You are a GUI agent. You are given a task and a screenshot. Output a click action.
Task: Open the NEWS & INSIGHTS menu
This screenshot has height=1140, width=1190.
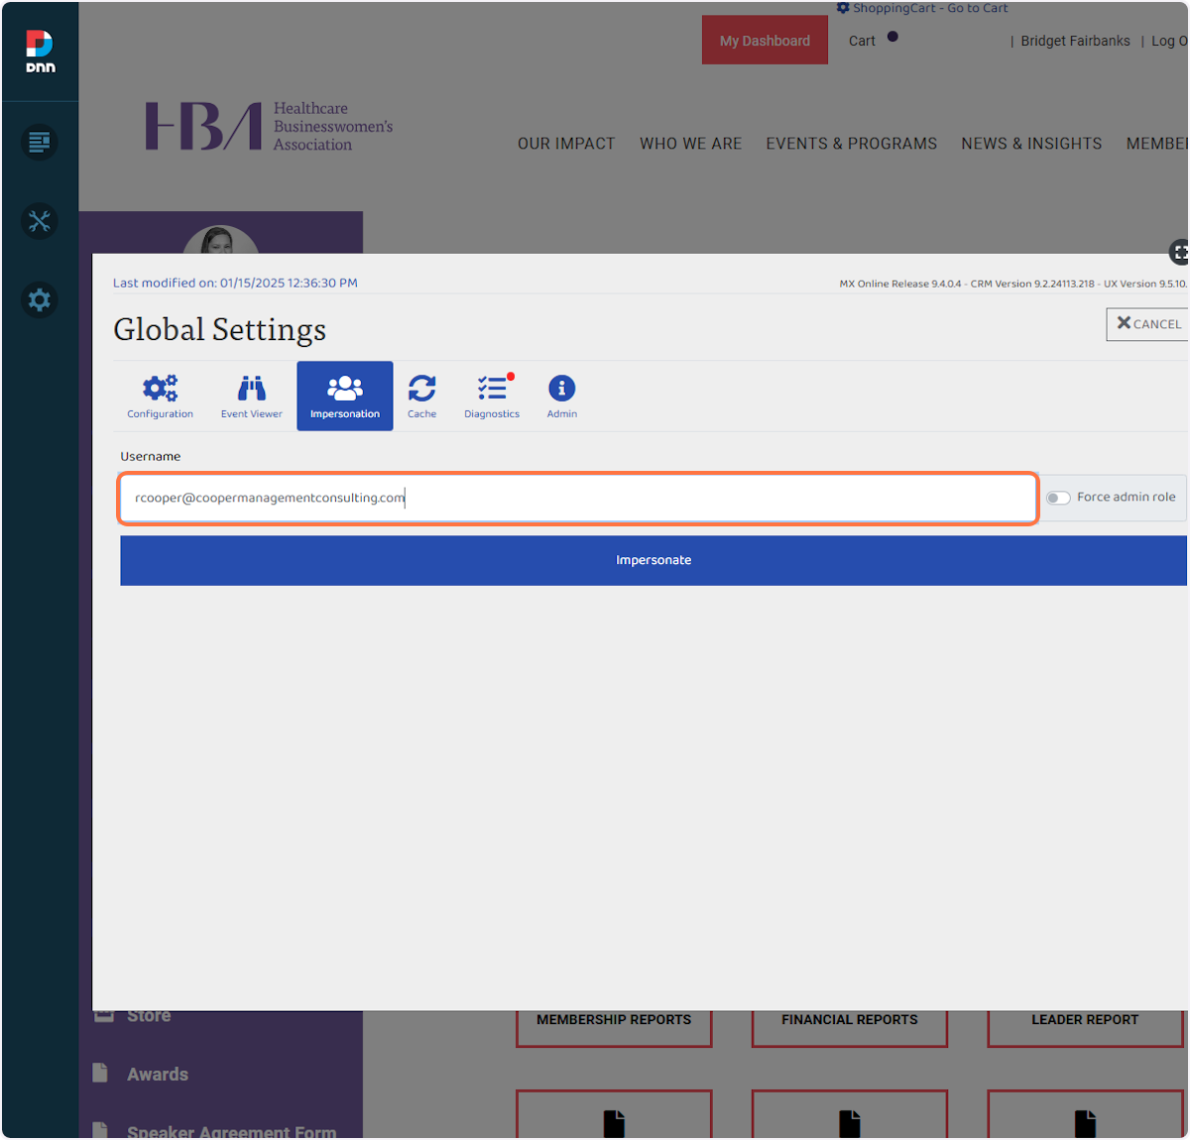click(x=1031, y=144)
